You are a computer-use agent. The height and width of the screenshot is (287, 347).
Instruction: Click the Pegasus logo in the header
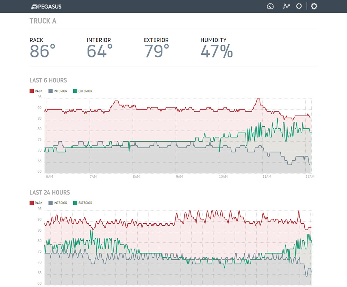point(46,6)
